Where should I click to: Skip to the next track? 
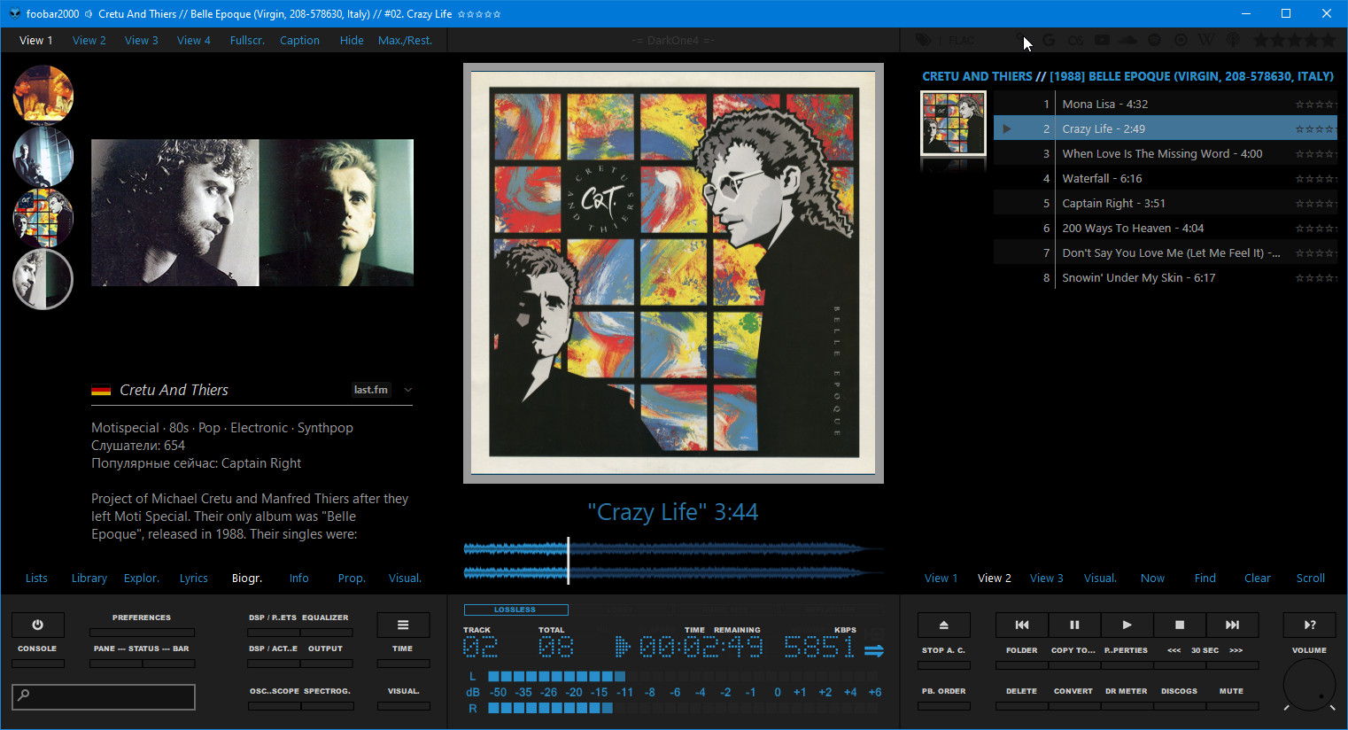pyautogui.click(x=1231, y=625)
